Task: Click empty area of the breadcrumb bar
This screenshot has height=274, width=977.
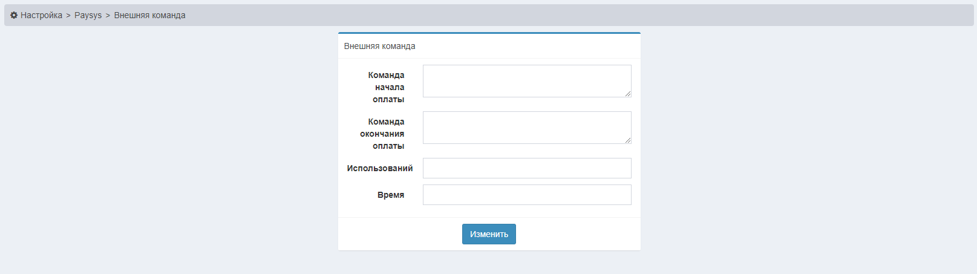Action: pos(544,15)
